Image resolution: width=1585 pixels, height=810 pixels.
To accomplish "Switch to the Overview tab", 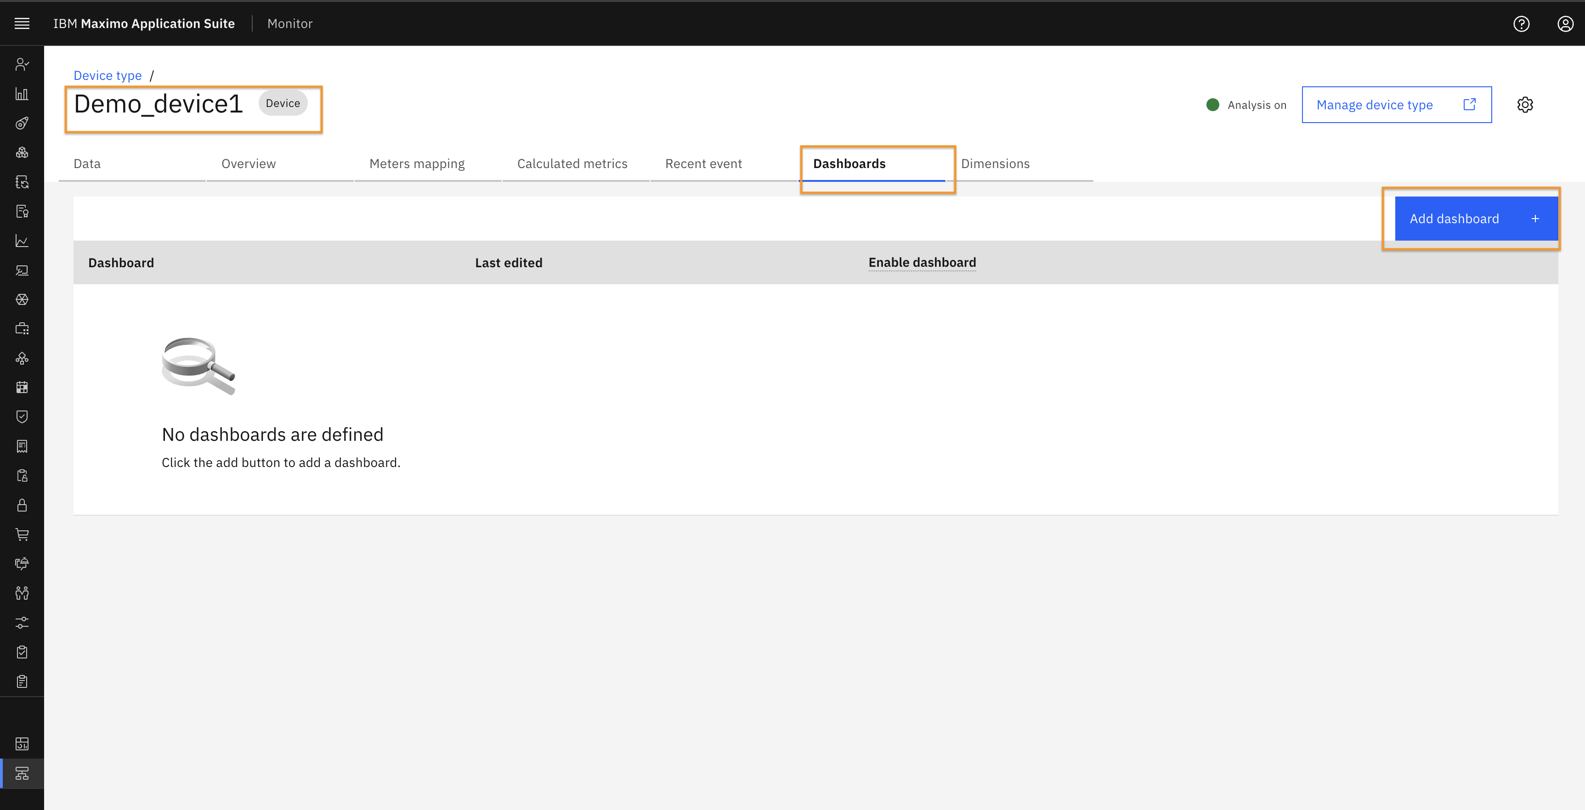I will (x=280, y=163).
